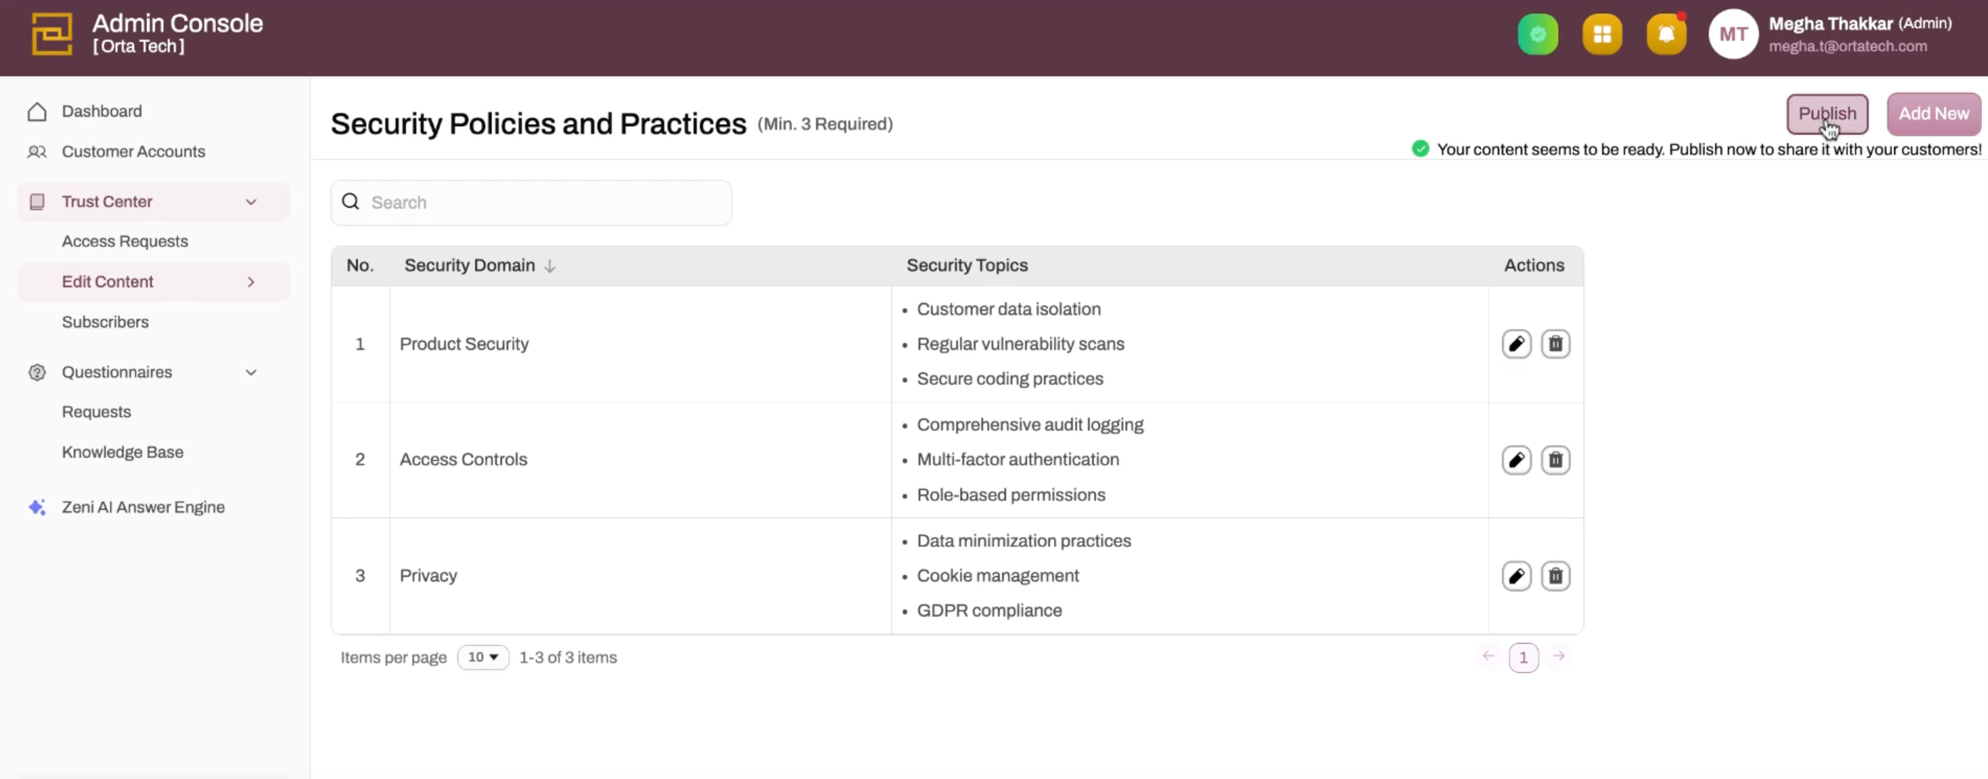Delete the Product Security row
The height and width of the screenshot is (779, 1988).
1555,344
